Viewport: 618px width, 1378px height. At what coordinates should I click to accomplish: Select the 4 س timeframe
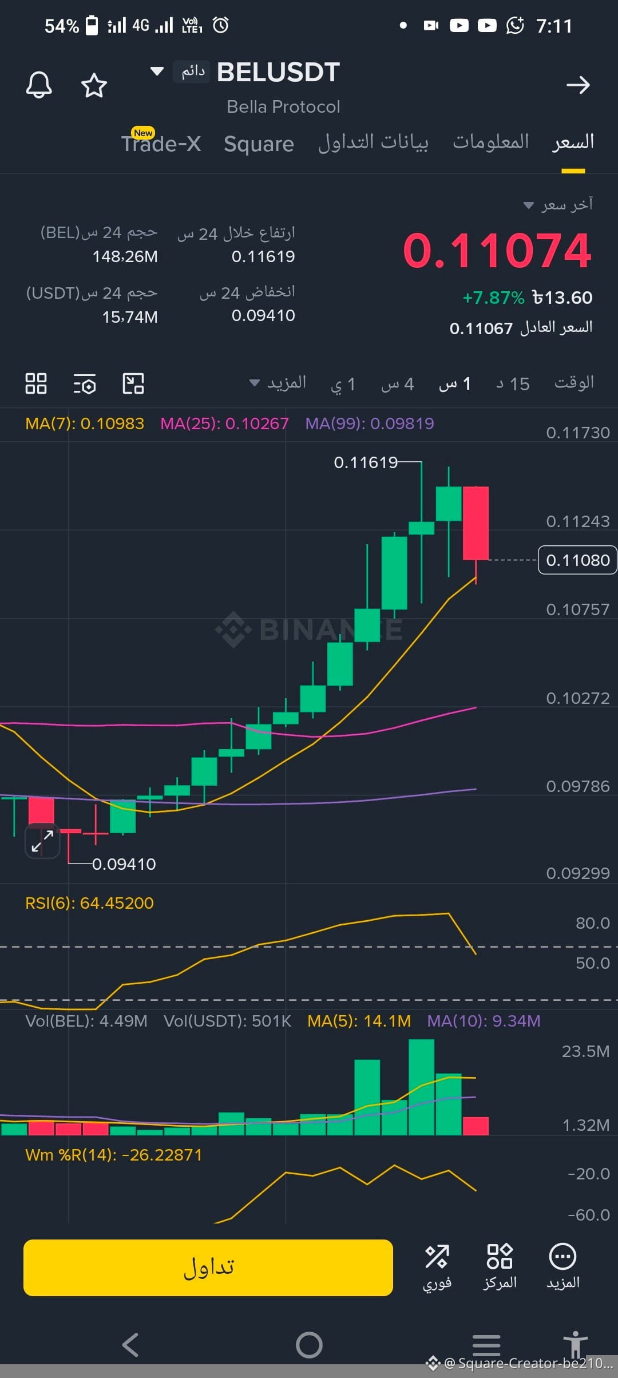tap(397, 384)
